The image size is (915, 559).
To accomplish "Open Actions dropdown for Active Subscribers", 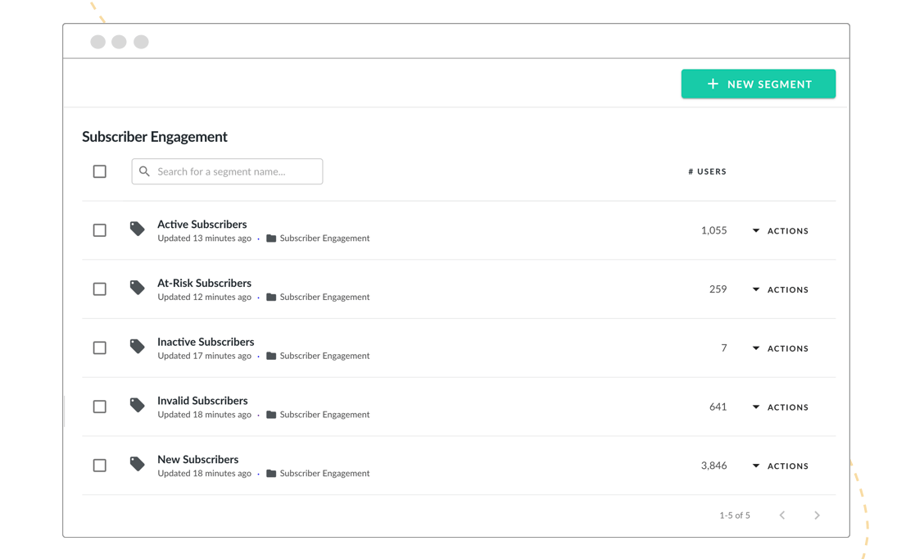I will (x=780, y=230).
